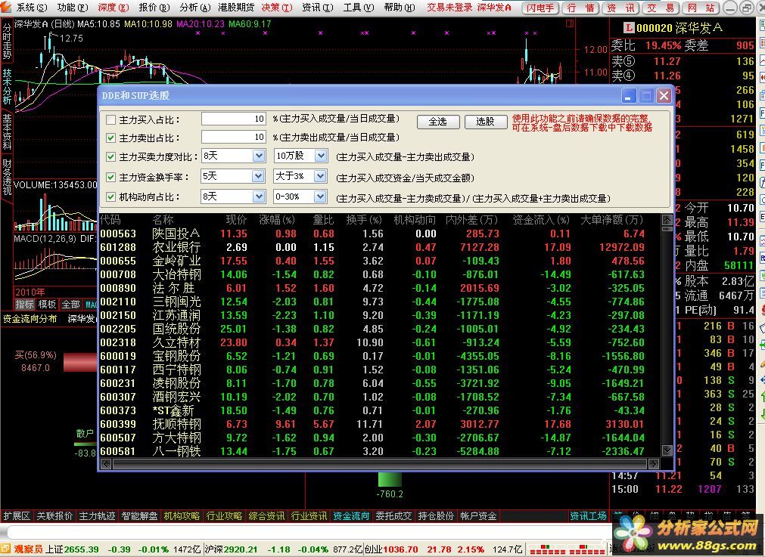Select the 全部 tab under the chart
This screenshot has width=765, height=557.
point(70,305)
